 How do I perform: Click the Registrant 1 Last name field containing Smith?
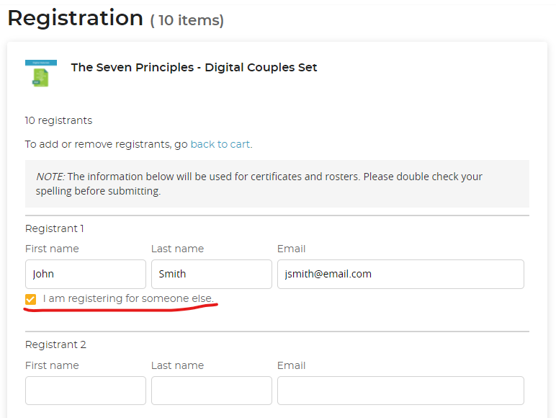[x=211, y=274]
